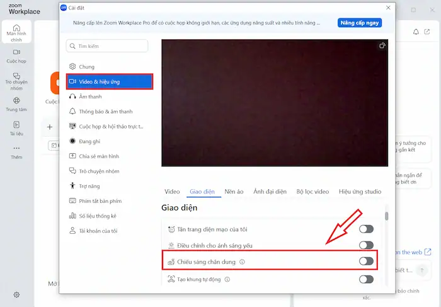Enable Tân trang diện mạo của tôi toggle
The width and height of the screenshot is (441, 307).
[x=366, y=229]
